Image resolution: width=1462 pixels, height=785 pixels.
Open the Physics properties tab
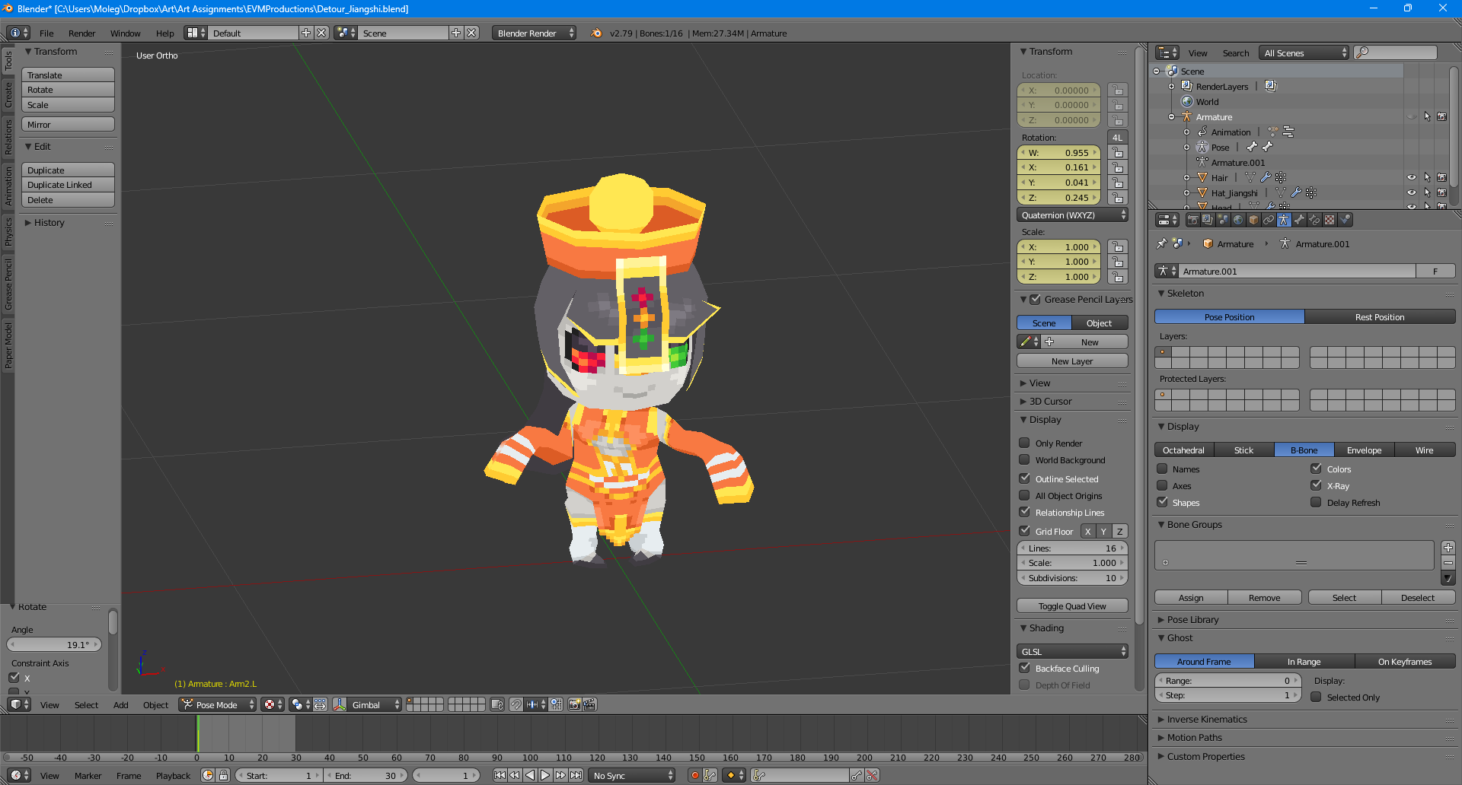tap(1345, 220)
